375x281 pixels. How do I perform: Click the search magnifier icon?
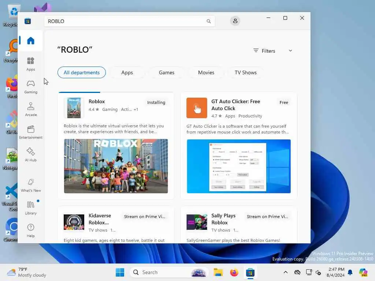point(208,21)
